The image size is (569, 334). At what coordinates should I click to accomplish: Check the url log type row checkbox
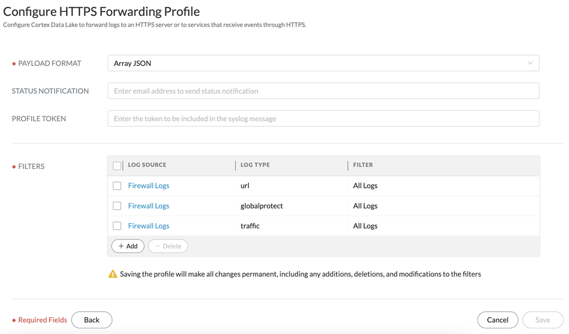[x=117, y=186]
